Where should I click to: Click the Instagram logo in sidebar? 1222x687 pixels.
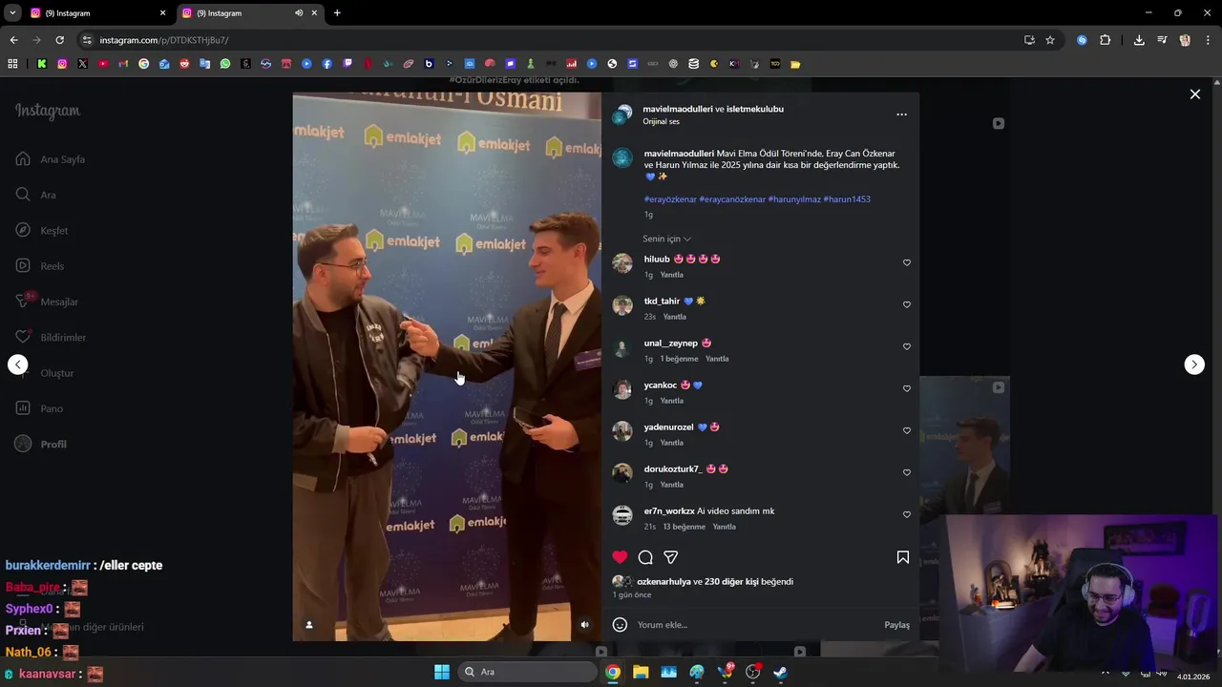coord(48,111)
